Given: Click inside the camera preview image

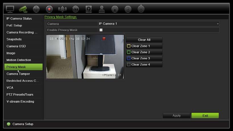Looking at the screenshot, I should point(85,57).
